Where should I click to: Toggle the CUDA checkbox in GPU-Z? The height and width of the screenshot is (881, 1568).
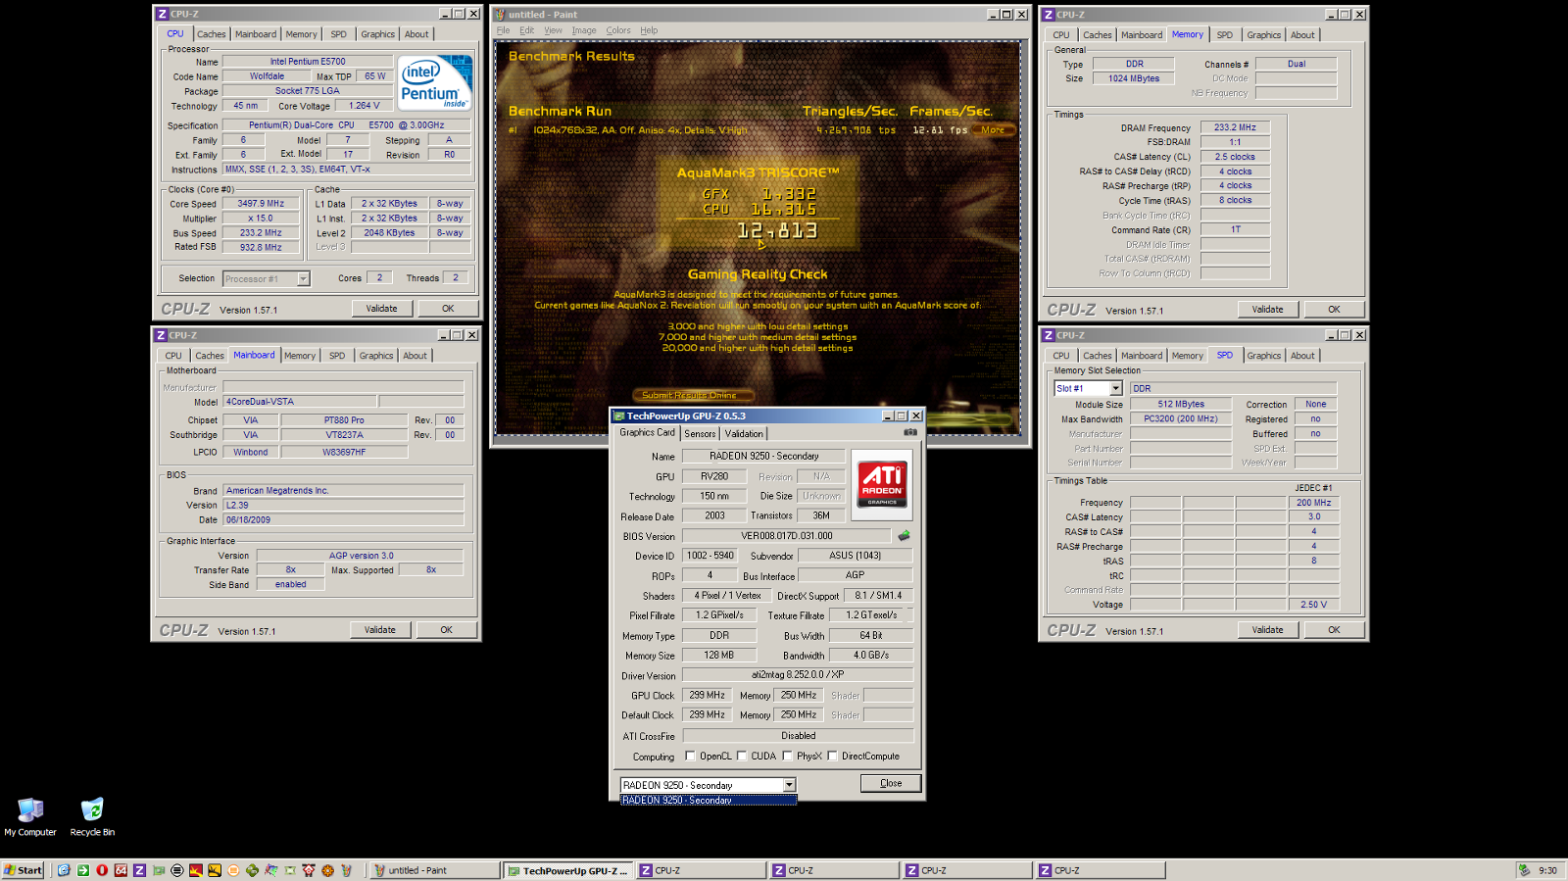tap(742, 756)
